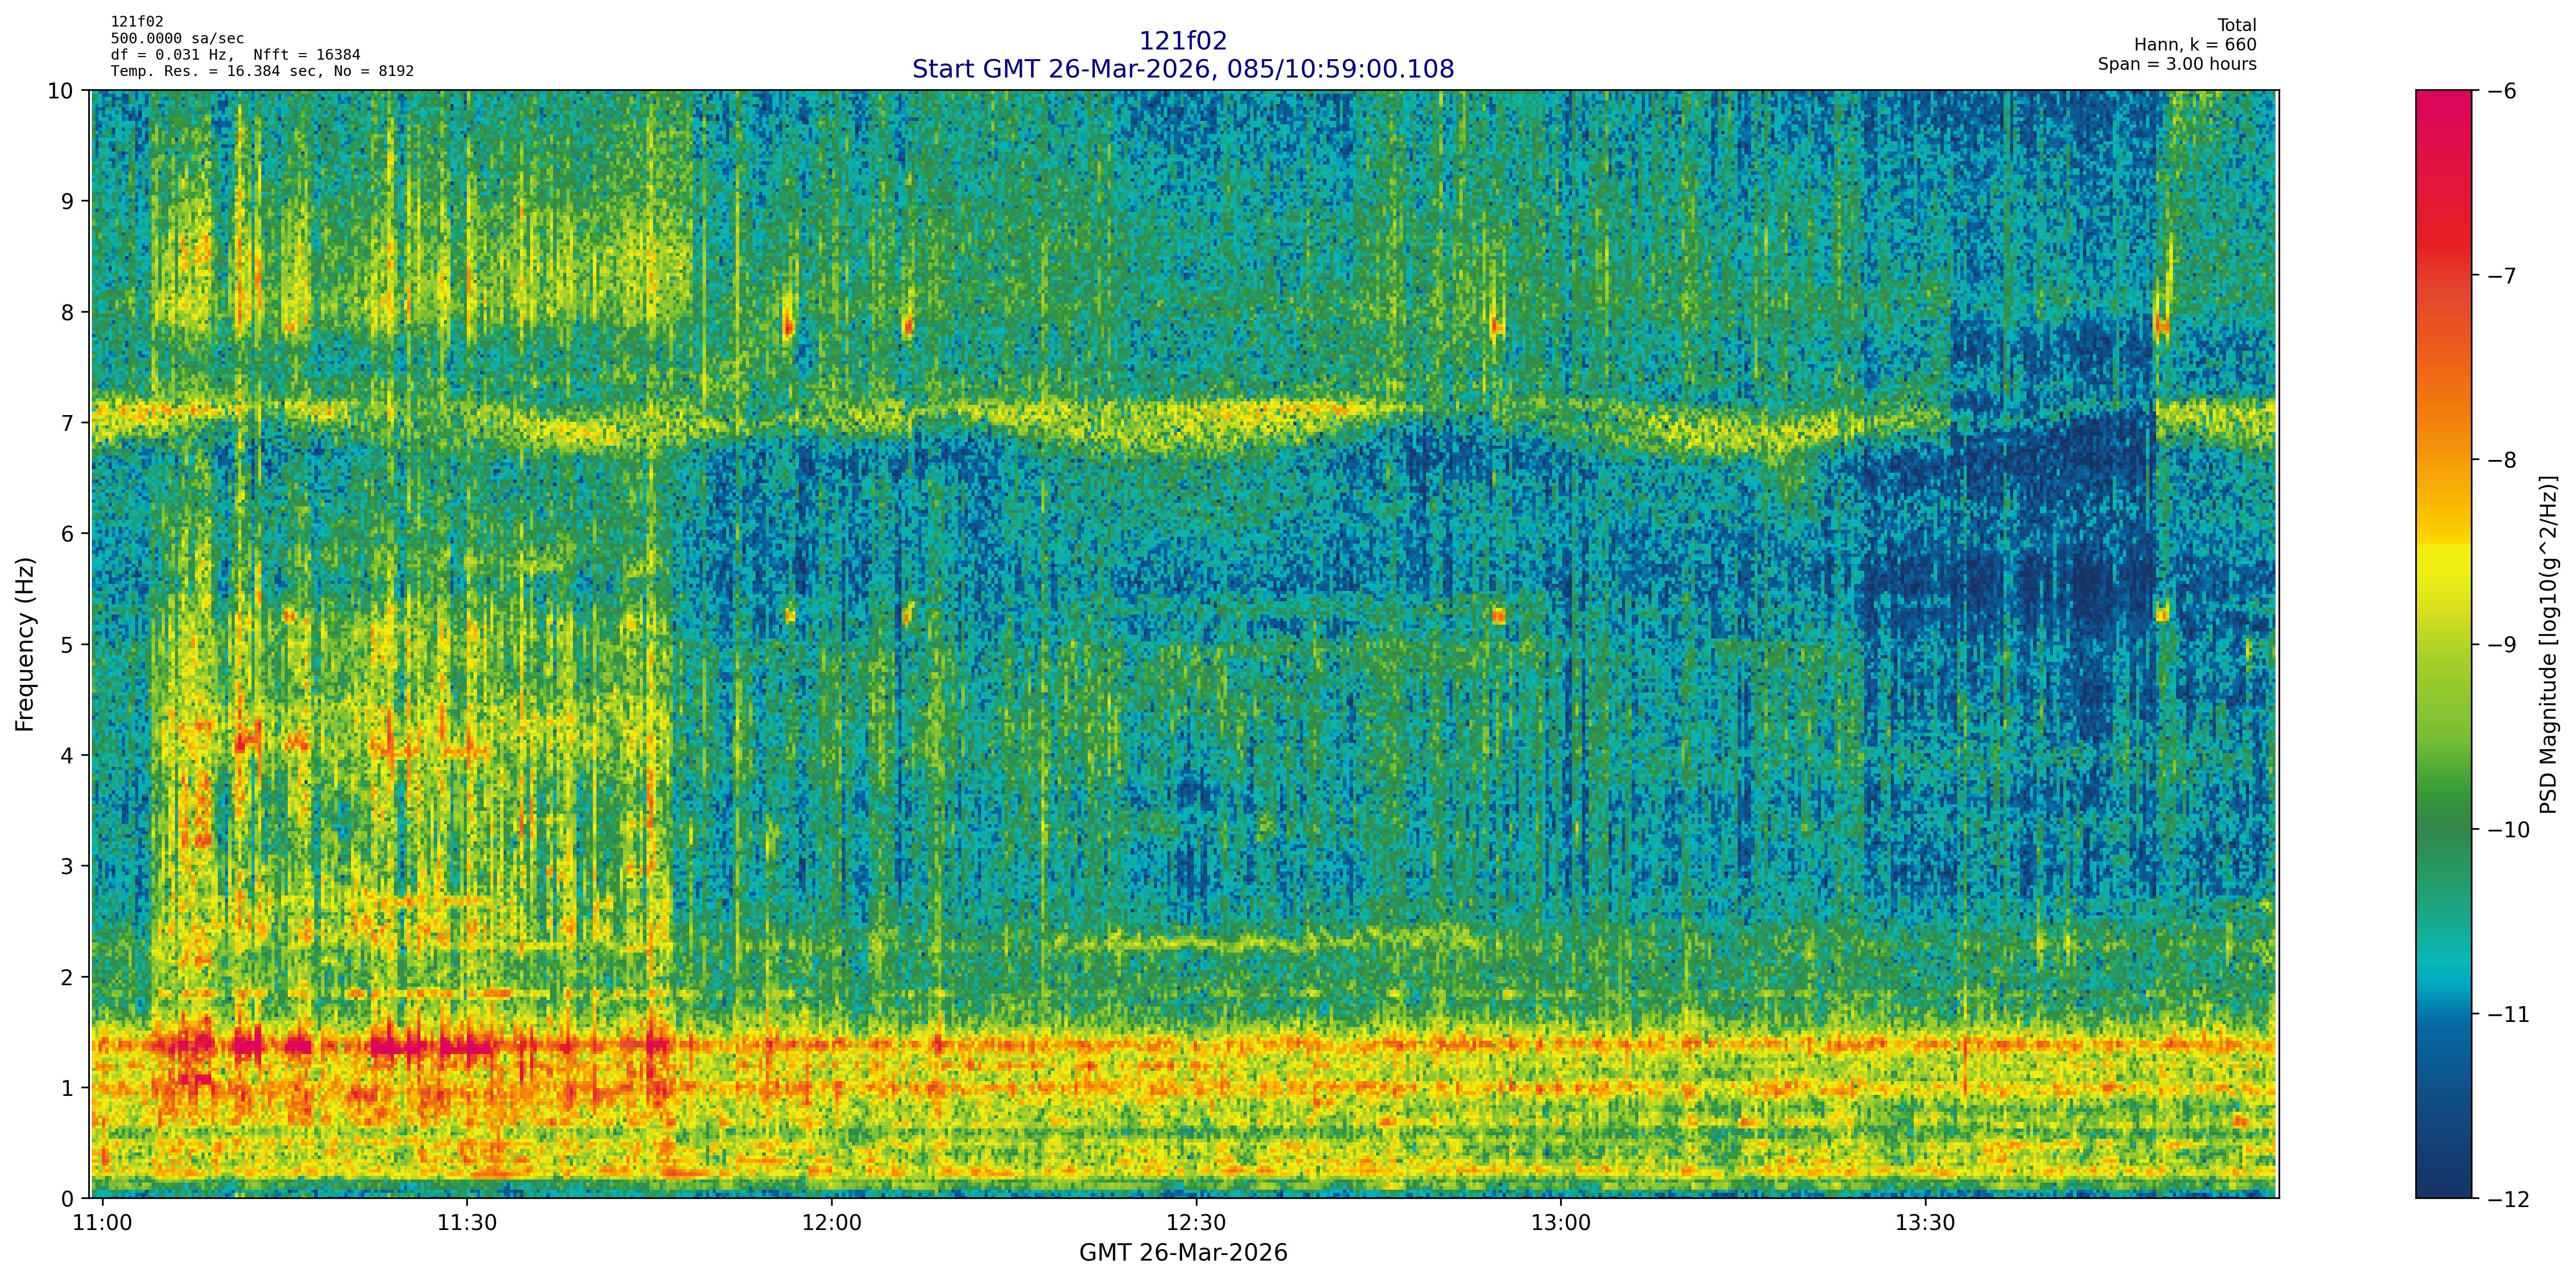Click the colorbar's magenta top at -6
This screenshot has width=2576, height=1281.
(x=2443, y=97)
